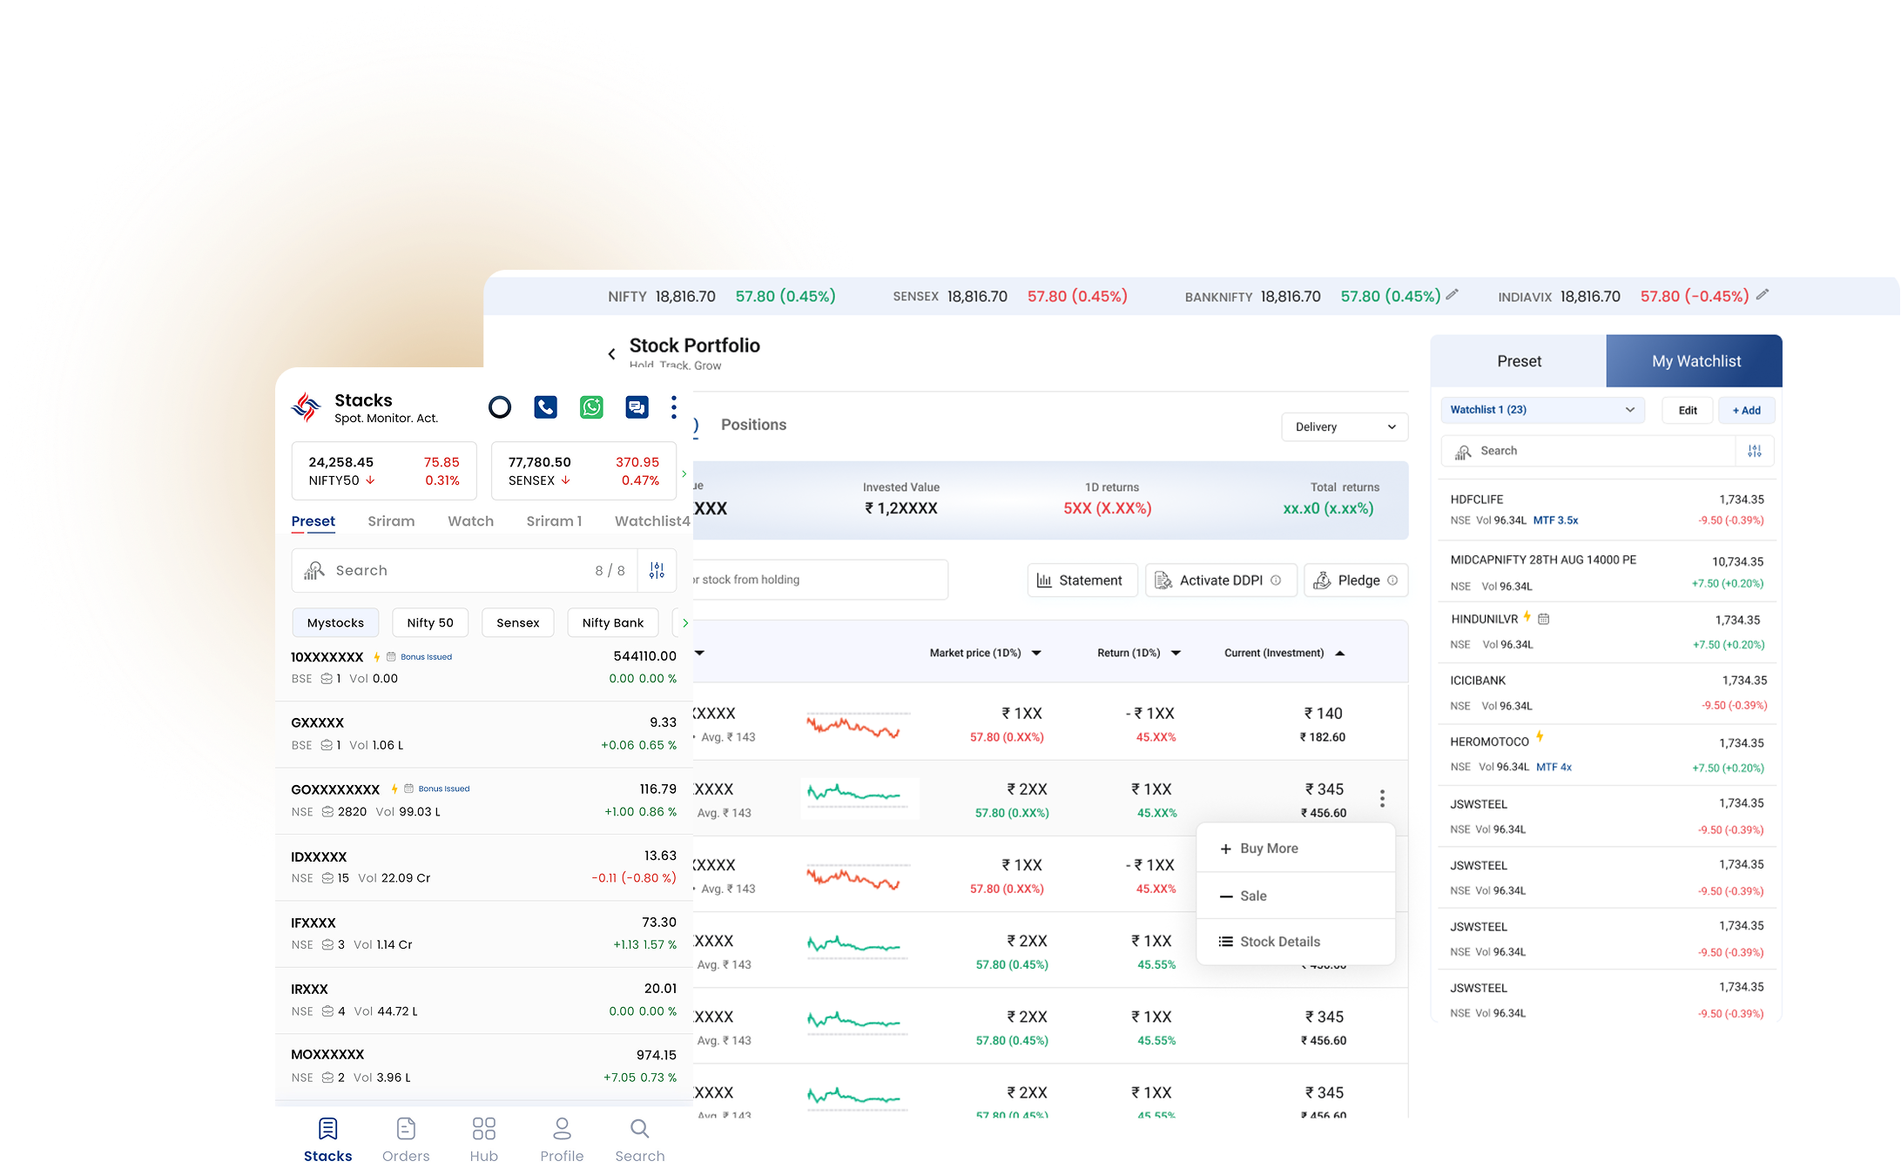
Task: Click the Search field in Stacks panel
Action: pos(464,571)
